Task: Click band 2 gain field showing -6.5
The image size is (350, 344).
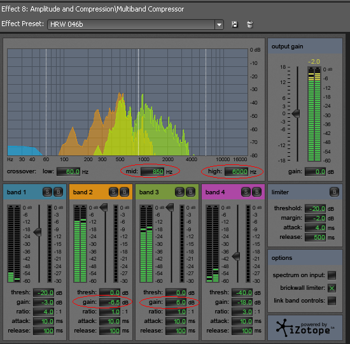Action: click(x=110, y=302)
